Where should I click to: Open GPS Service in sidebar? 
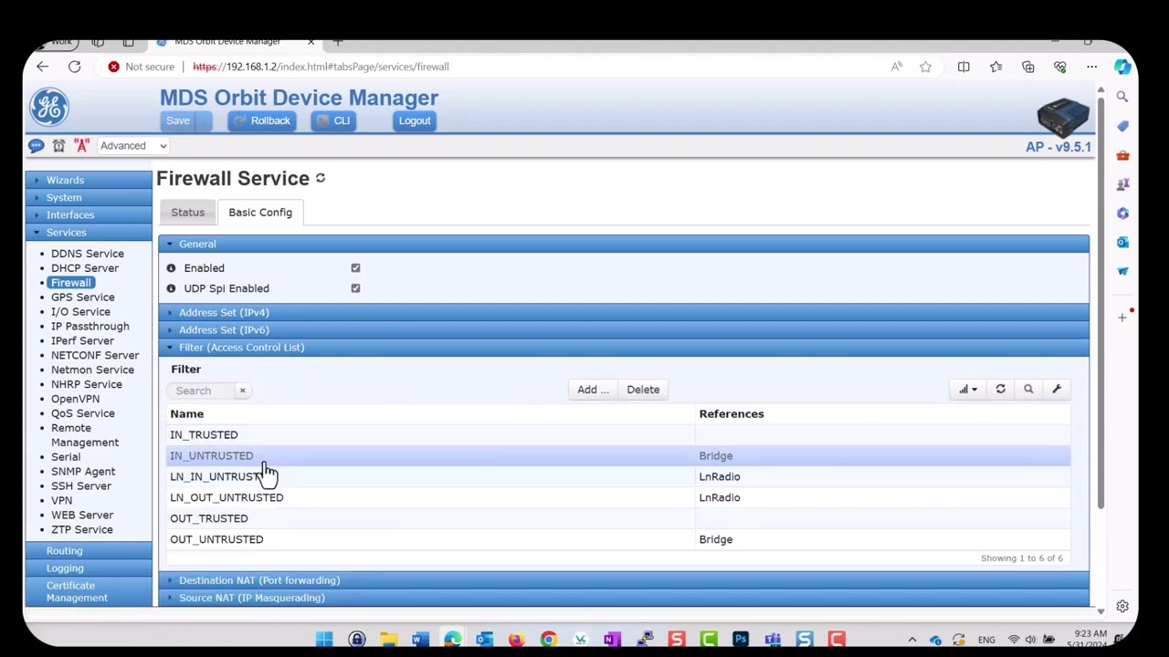tap(83, 297)
